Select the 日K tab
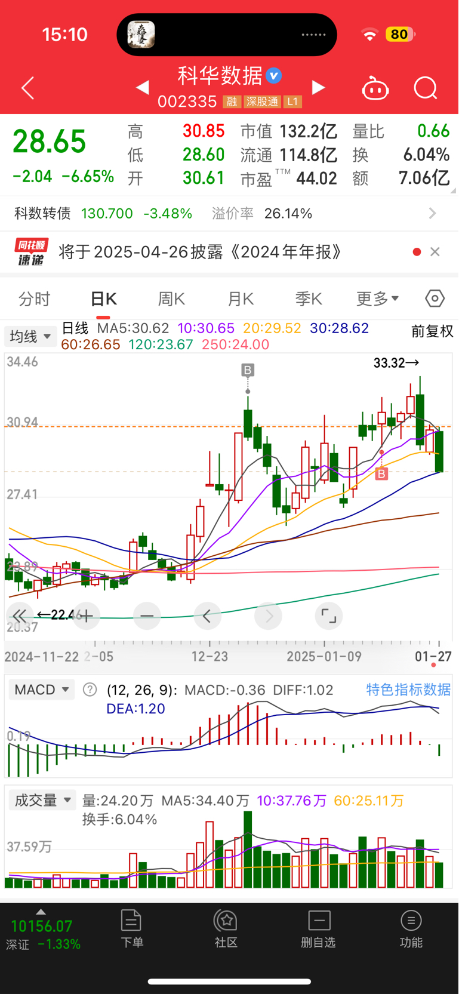Screen dimensions: 459x994 point(103,299)
